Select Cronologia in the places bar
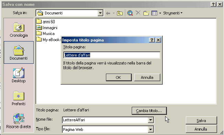Screen dimensions: 224x135 pyautogui.click(x=19, y=30)
